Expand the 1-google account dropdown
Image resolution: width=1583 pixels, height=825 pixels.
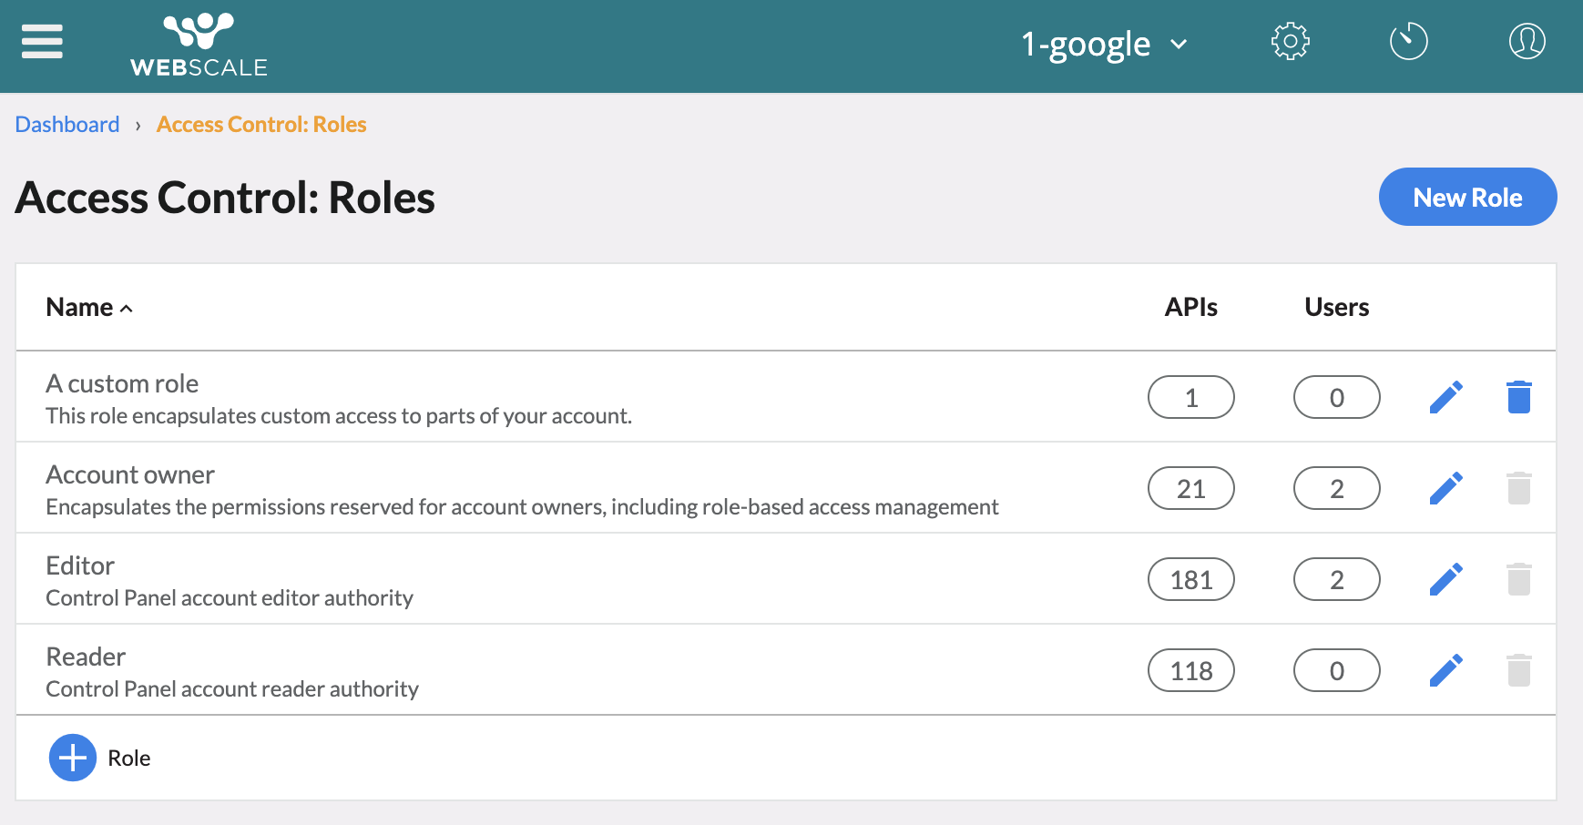[x=1103, y=44]
